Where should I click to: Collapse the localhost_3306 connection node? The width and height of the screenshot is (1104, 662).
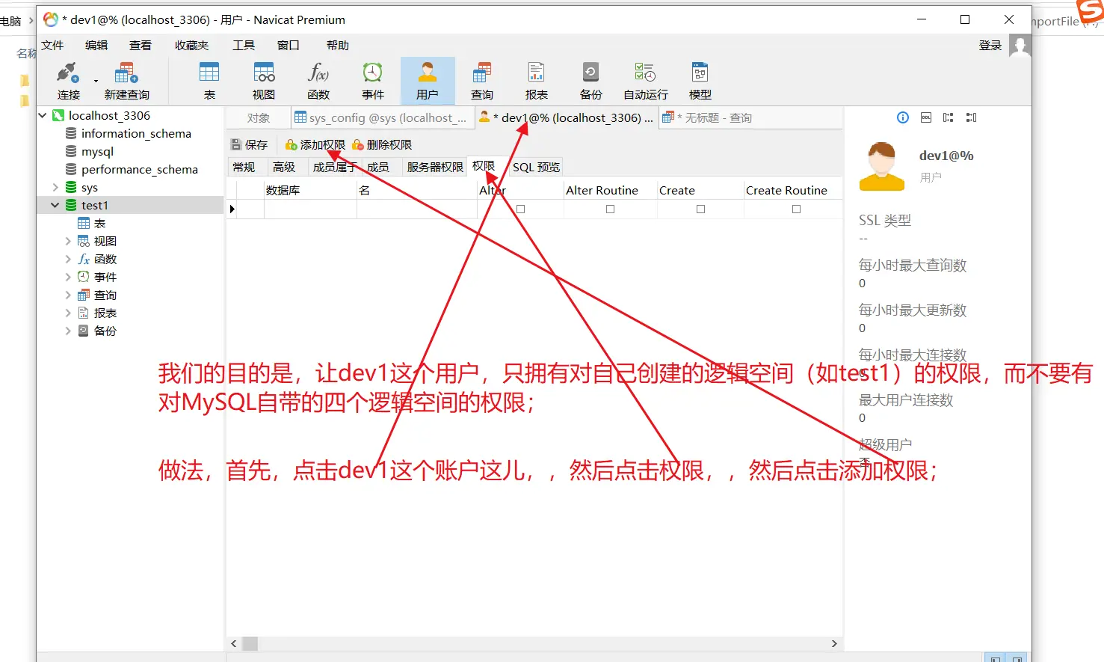point(43,115)
